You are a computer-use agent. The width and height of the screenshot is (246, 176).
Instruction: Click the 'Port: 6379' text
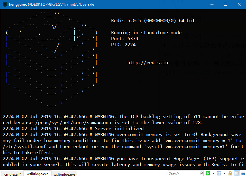[x=125, y=39]
